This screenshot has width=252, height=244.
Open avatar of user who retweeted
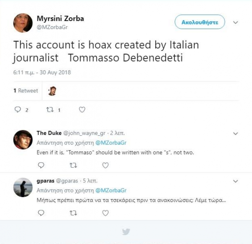click(x=52, y=91)
